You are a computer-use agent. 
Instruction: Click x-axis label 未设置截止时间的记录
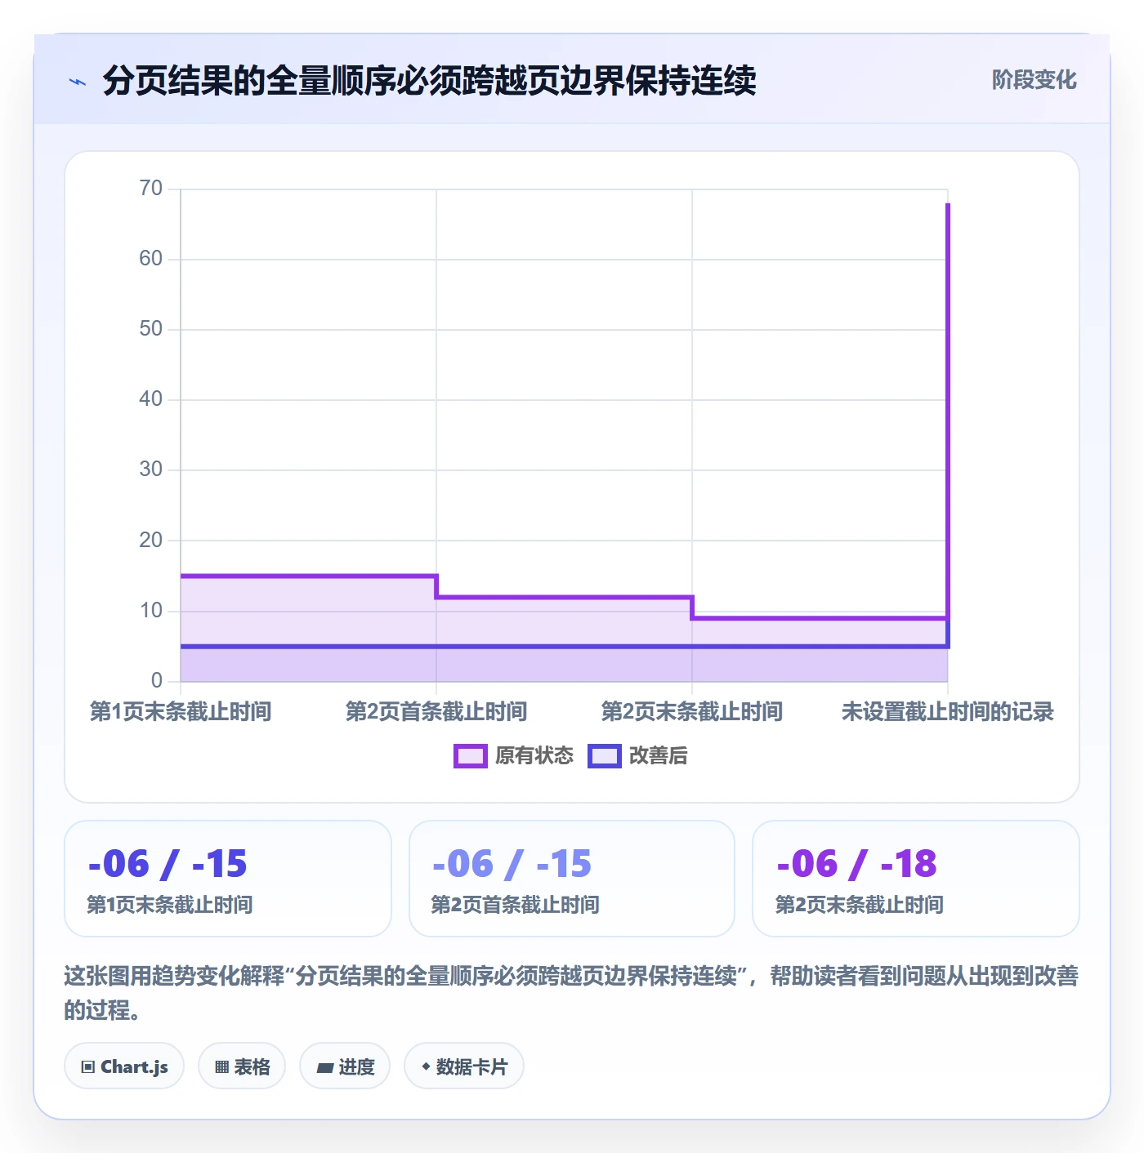[948, 712]
